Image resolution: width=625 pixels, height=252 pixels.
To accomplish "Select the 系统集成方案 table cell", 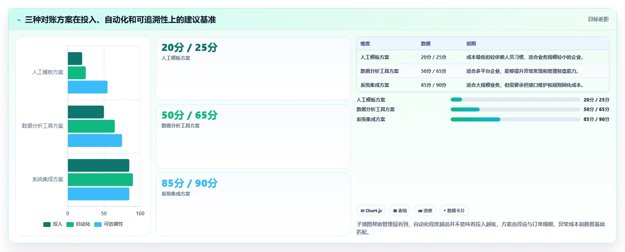I will point(375,85).
